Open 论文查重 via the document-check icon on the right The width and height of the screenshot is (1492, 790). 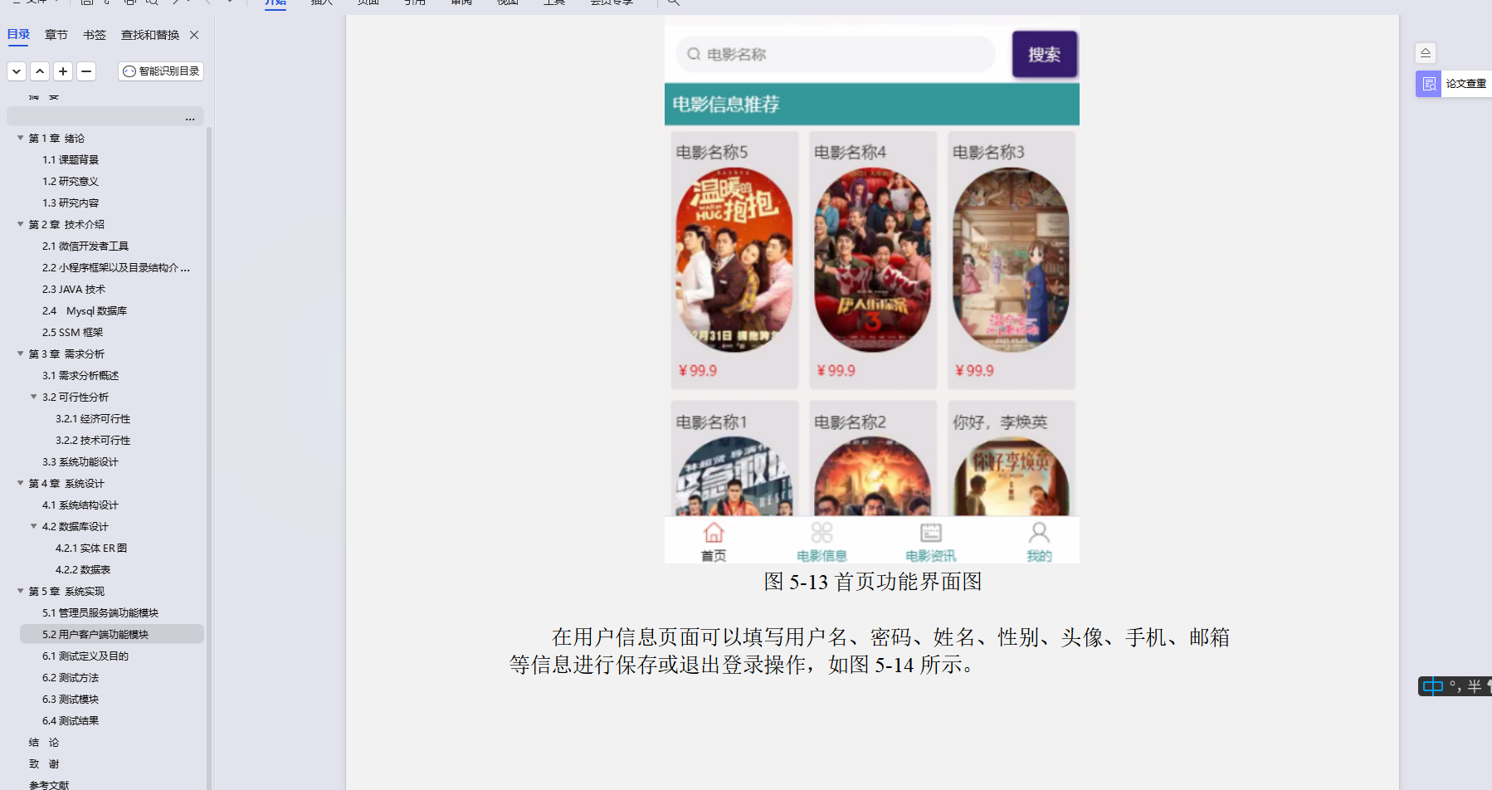[1429, 83]
